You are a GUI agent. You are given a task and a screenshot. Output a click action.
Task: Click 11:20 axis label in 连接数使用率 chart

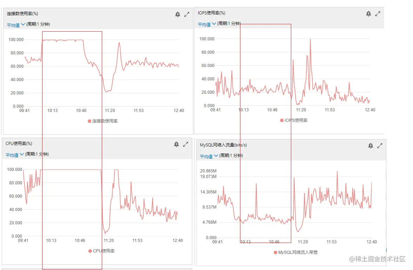pos(110,111)
